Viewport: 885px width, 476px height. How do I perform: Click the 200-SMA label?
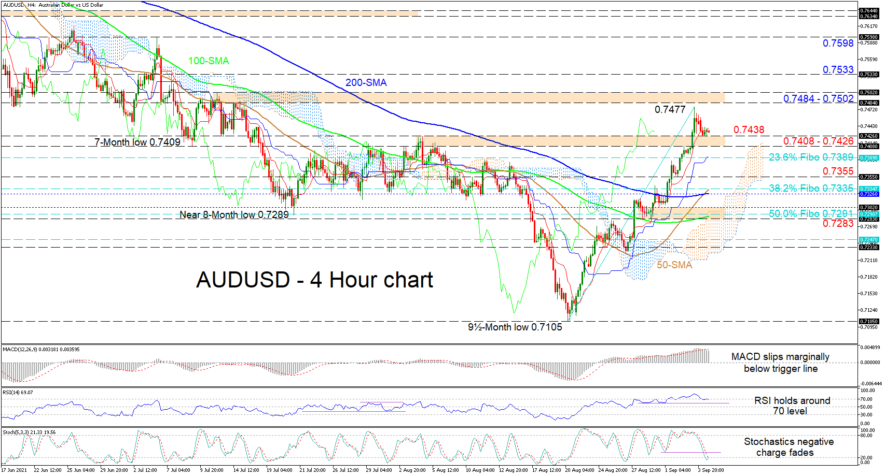point(366,82)
